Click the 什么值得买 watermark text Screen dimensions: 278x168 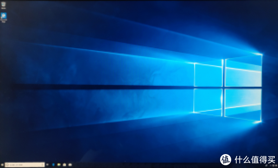pos(255,160)
